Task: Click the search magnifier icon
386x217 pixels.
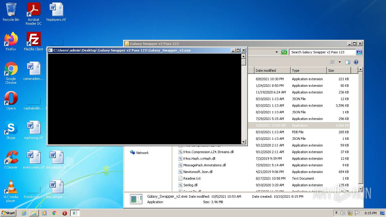Action: click(359, 52)
